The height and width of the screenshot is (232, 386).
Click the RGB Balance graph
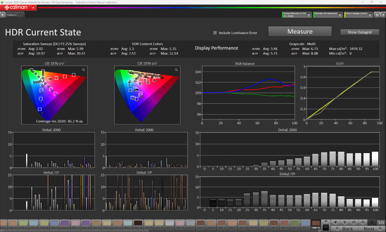click(248, 93)
